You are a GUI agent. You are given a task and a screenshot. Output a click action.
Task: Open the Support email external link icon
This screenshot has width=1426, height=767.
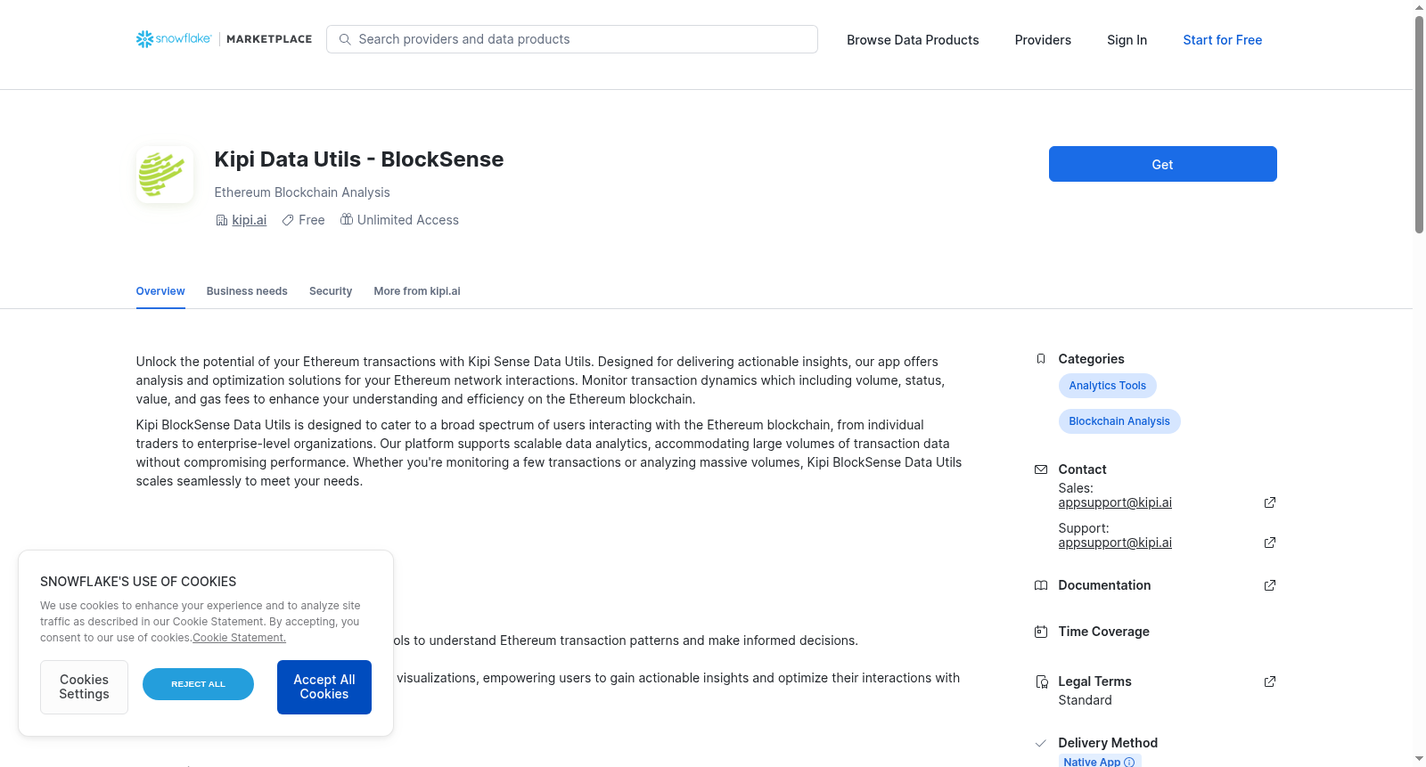pyautogui.click(x=1270, y=543)
